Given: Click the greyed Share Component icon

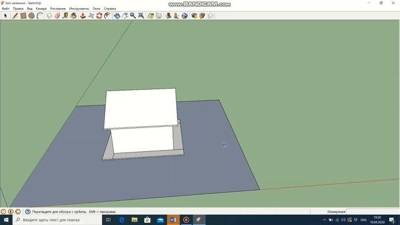Looking at the screenshot, I should 211,16.
